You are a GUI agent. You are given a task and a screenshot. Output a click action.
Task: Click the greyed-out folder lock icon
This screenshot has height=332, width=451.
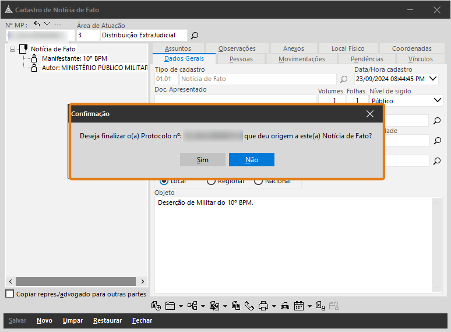pyautogui.click(x=334, y=306)
